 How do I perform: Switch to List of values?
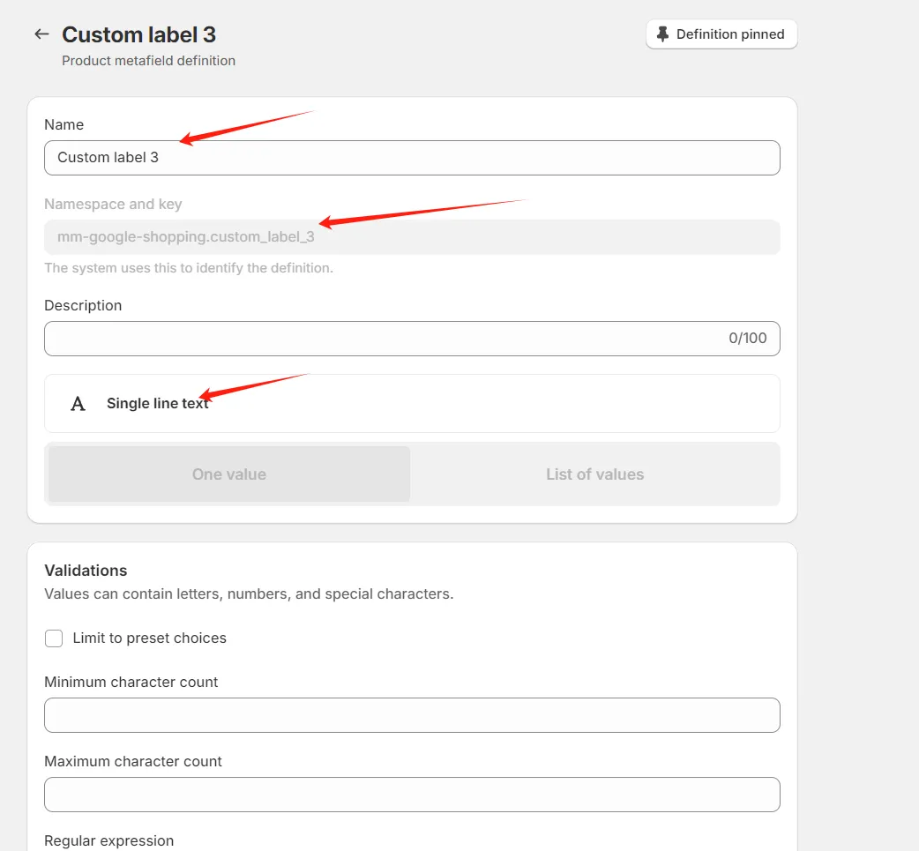tap(594, 474)
